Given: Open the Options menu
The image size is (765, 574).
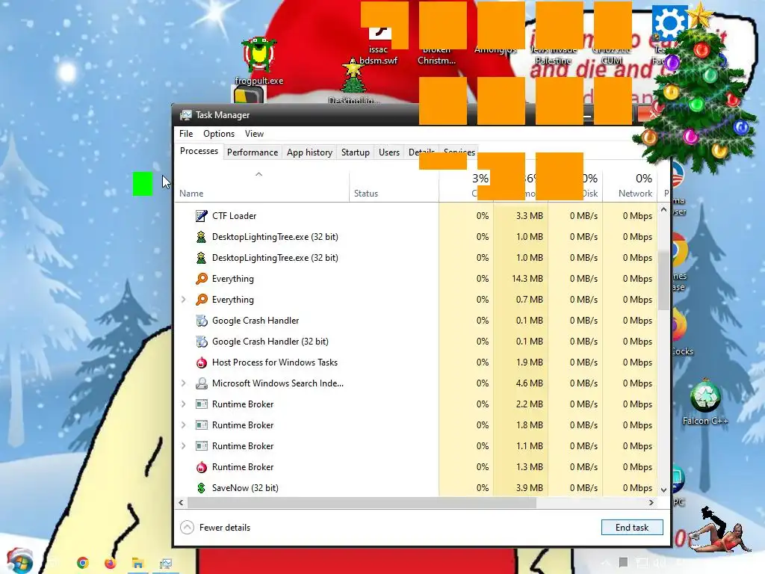Looking at the screenshot, I should (x=219, y=134).
